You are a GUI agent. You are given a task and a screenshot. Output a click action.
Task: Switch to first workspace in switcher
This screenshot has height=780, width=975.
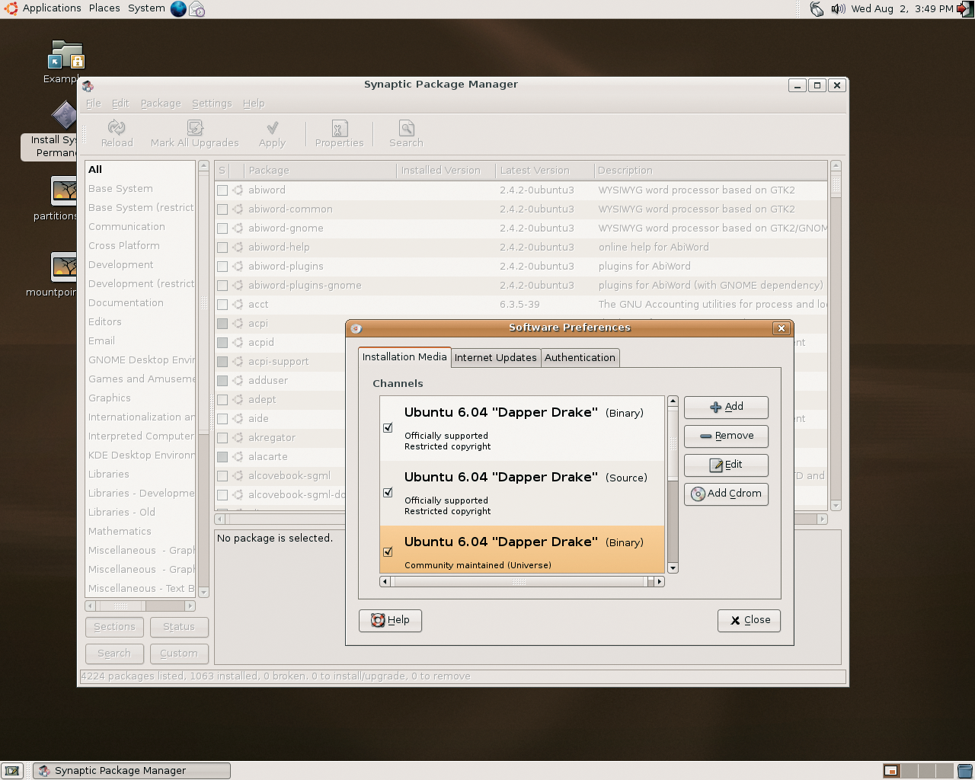[x=891, y=771]
